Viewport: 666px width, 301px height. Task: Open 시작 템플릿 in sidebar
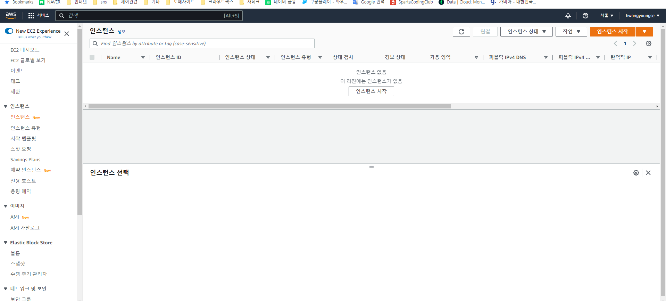click(23, 139)
